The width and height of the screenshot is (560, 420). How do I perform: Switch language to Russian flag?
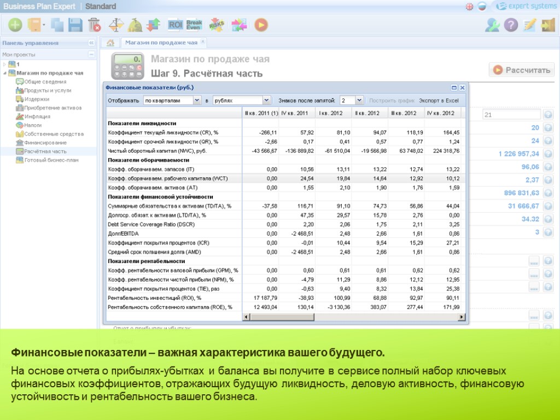point(482,7)
